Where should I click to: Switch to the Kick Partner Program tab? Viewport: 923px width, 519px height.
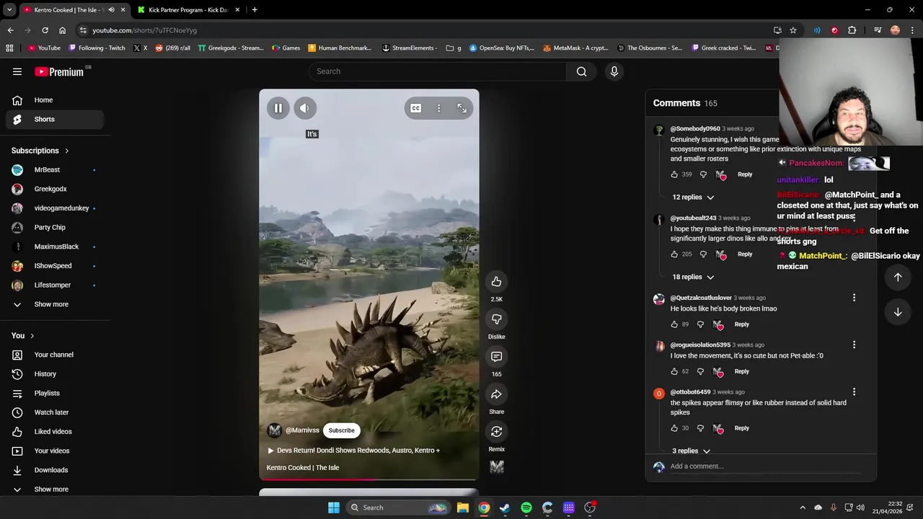pyautogui.click(x=187, y=10)
